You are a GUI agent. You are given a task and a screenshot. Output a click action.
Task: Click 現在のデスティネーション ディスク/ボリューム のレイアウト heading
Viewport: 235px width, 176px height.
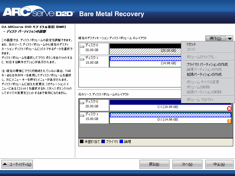(x=113, y=38)
